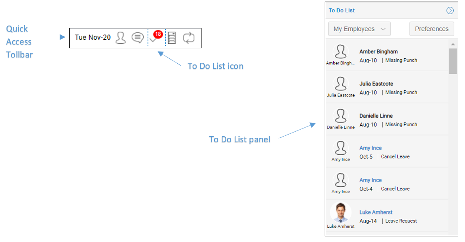Click the user profile icon in toolbar
Viewport: 465px width, 242px height.
pos(120,38)
